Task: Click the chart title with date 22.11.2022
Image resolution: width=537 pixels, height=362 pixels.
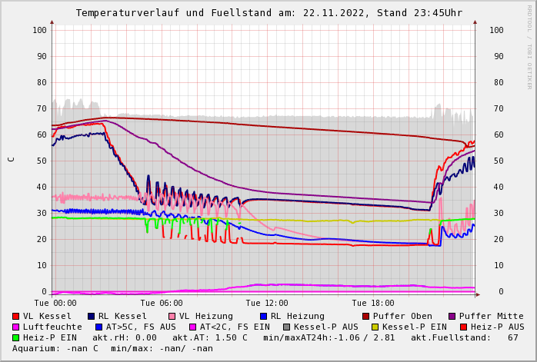Action: coord(268,13)
